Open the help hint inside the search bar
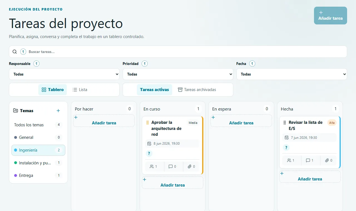The image size is (356, 211). click(23, 52)
